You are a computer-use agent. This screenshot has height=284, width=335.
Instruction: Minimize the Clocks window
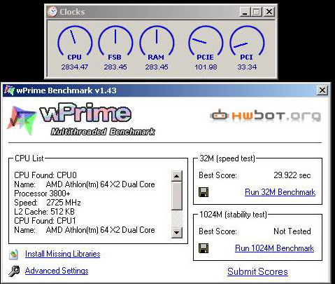click(245, 12)
